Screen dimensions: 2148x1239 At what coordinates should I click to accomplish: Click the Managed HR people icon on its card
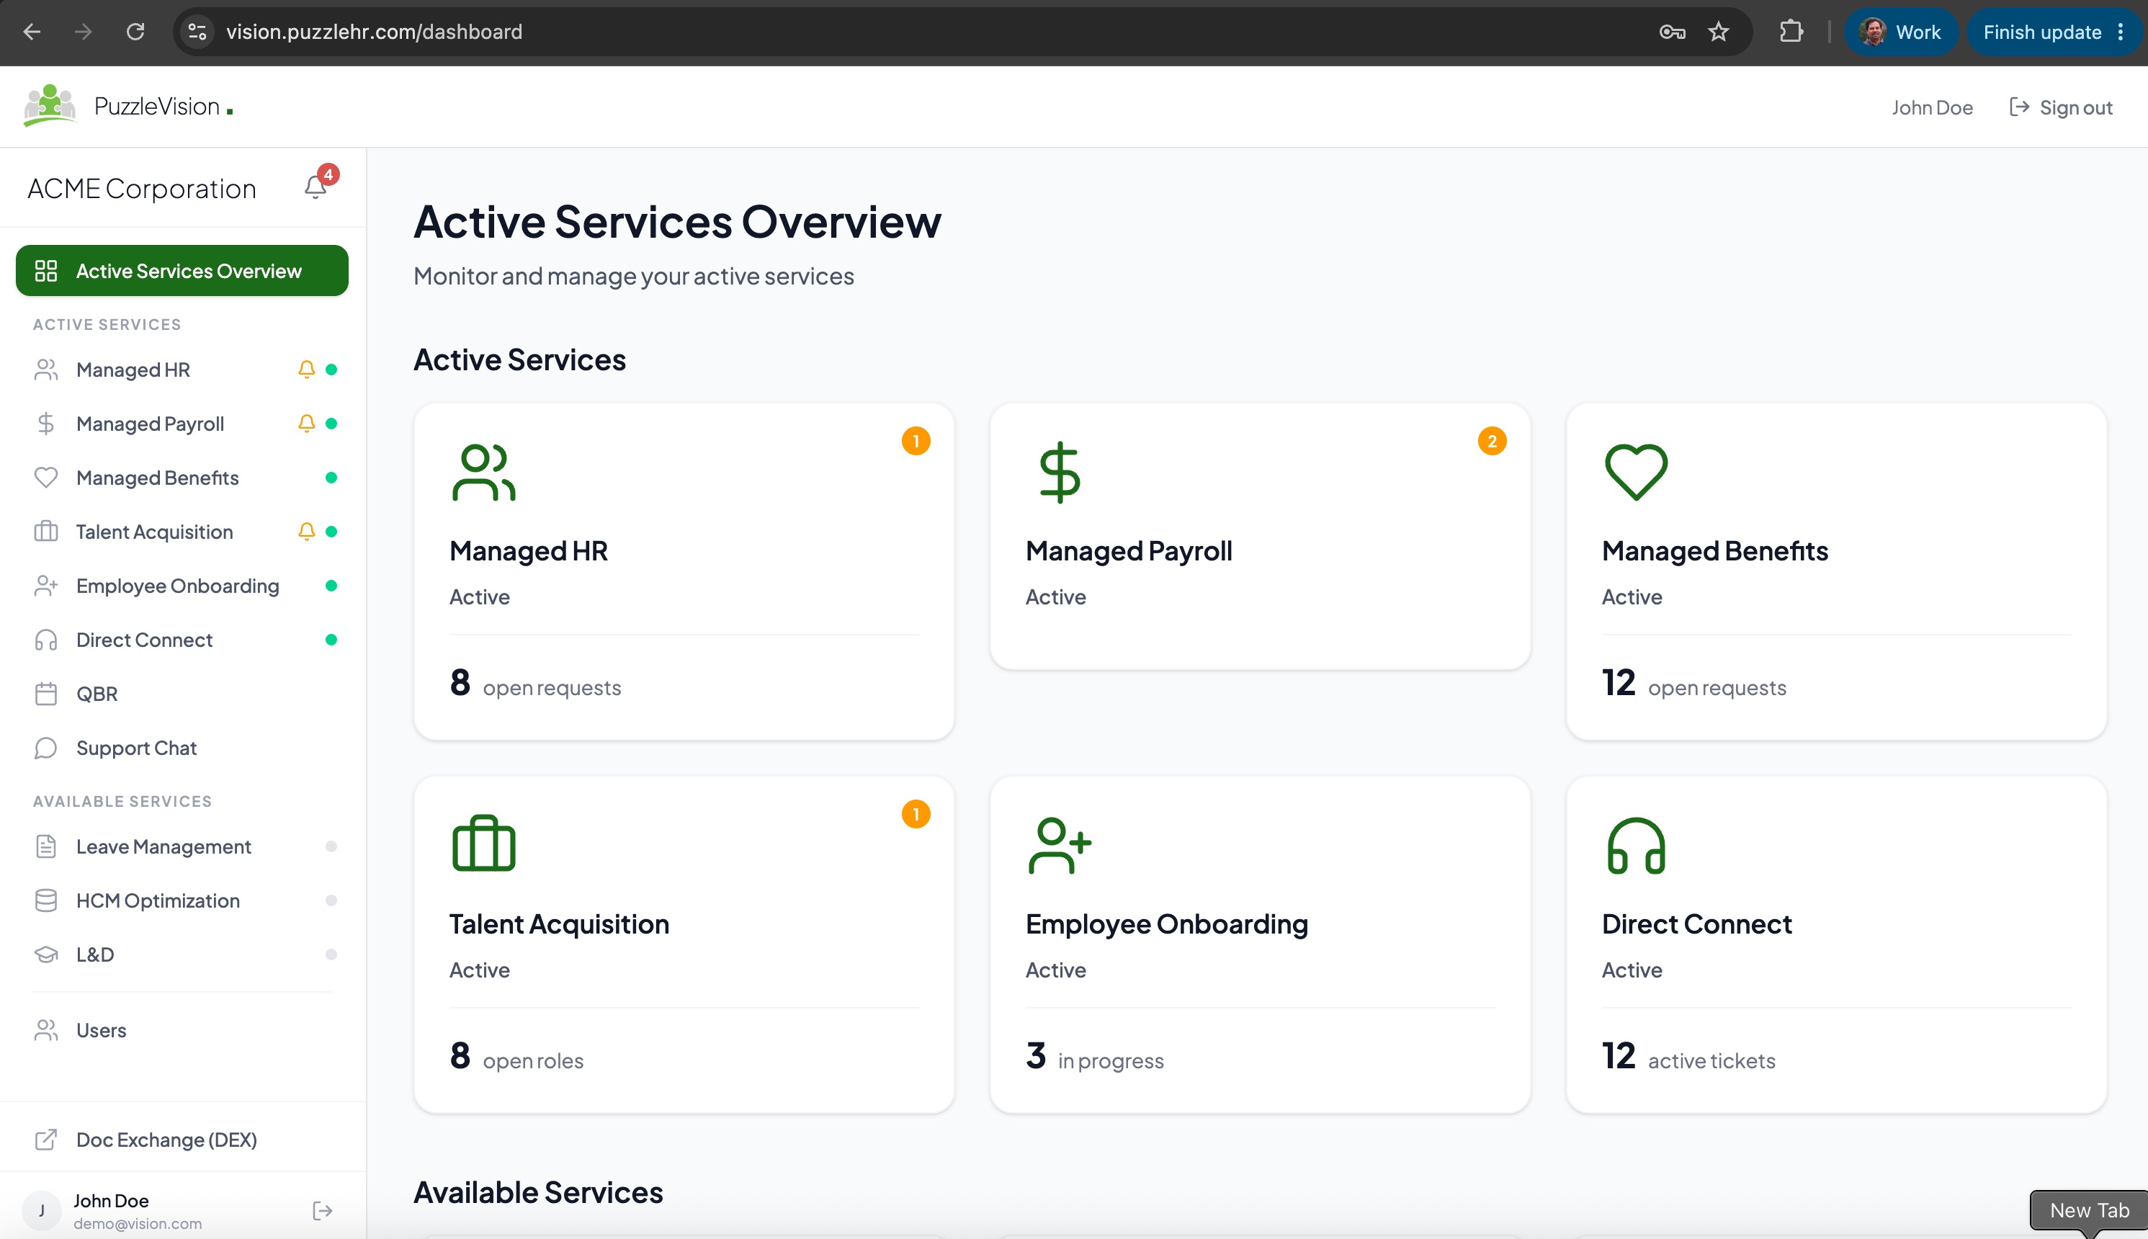(x=483, y=473)
